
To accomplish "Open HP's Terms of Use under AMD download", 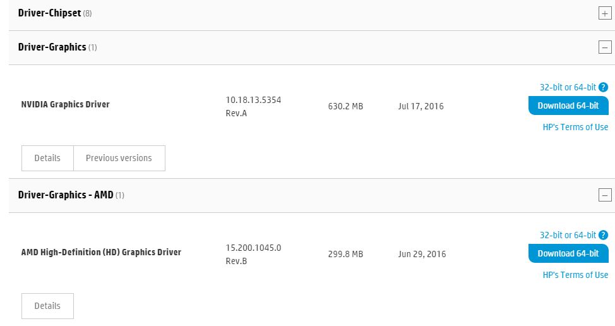I will click(575, 275).
